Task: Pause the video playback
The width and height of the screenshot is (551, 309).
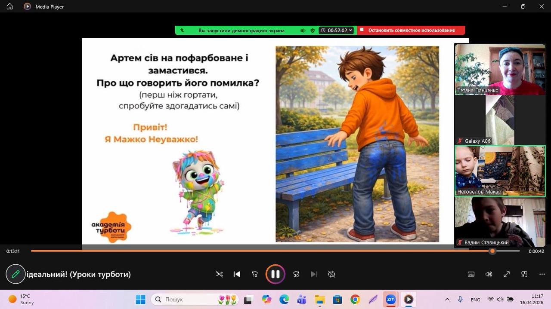Action: coord(275,274)
